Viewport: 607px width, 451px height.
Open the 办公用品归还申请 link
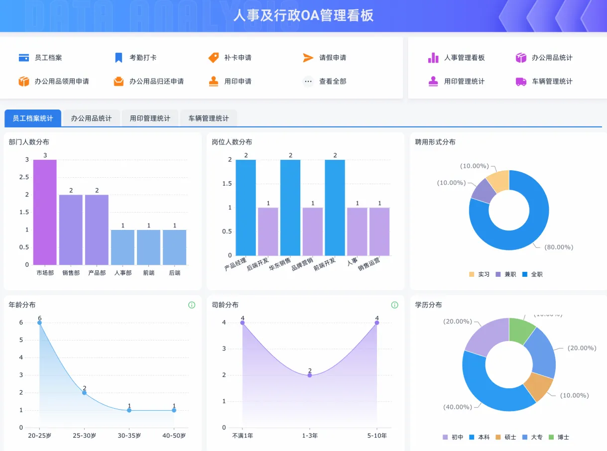[156, 81]
